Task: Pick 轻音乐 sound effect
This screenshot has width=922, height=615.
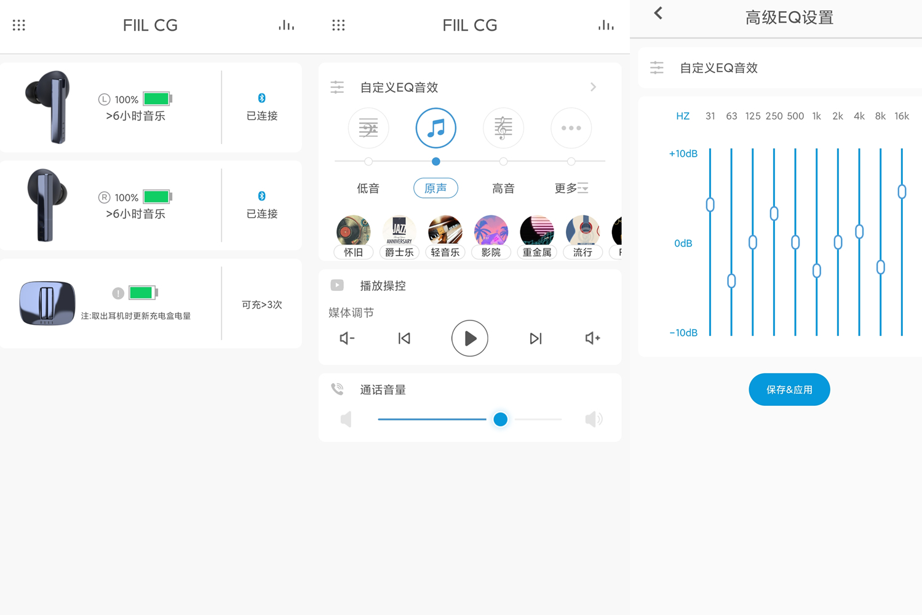Action: tap(445, 237)
